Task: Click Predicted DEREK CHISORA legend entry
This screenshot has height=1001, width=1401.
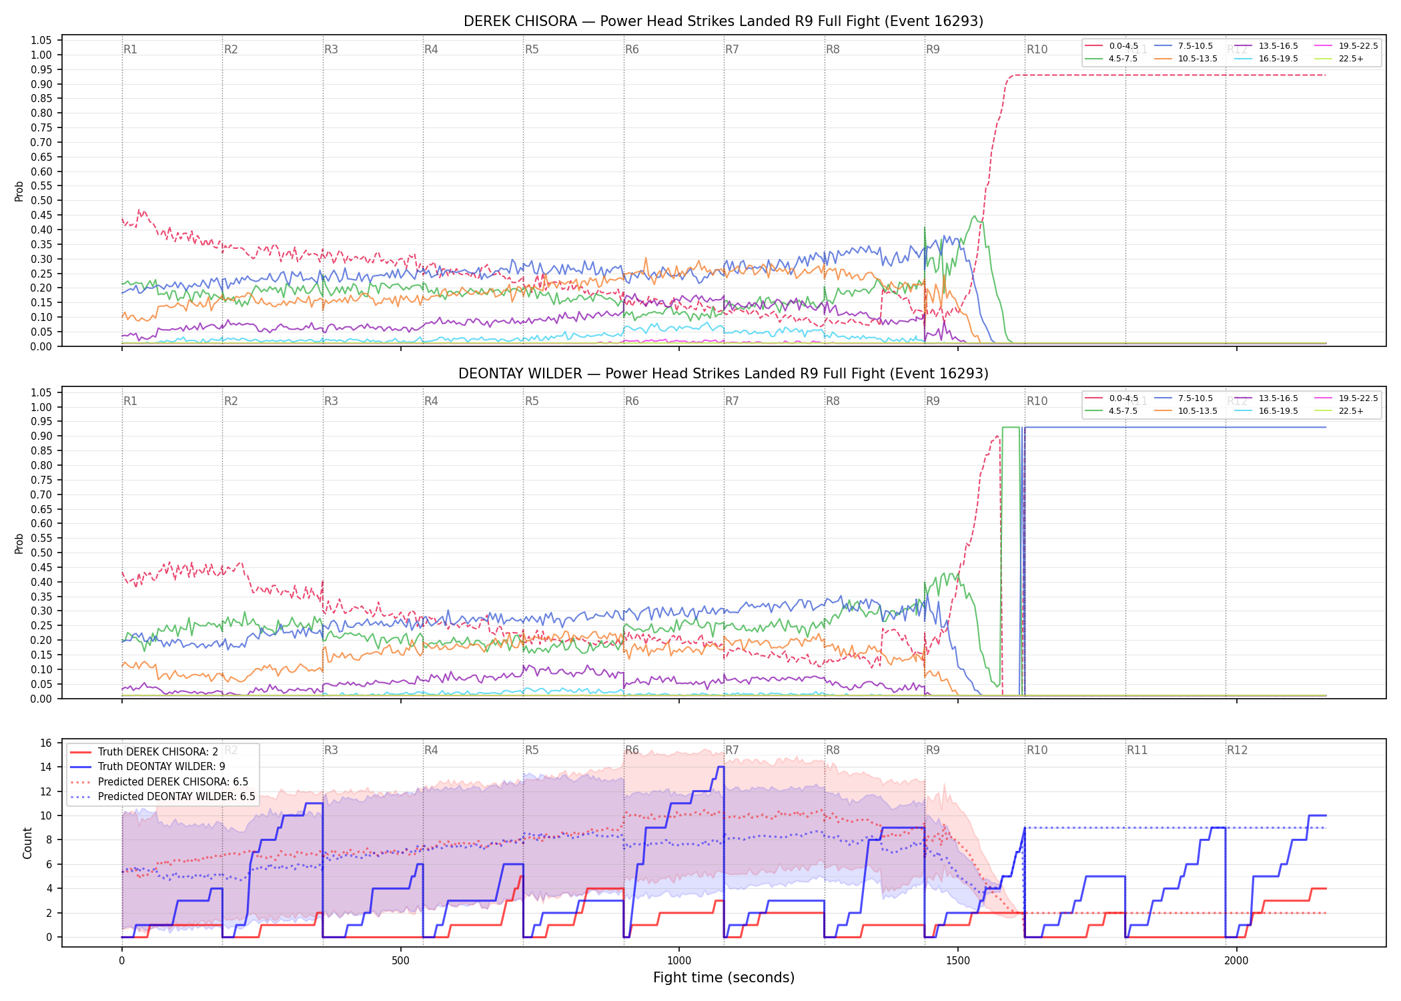Action: 159,781
